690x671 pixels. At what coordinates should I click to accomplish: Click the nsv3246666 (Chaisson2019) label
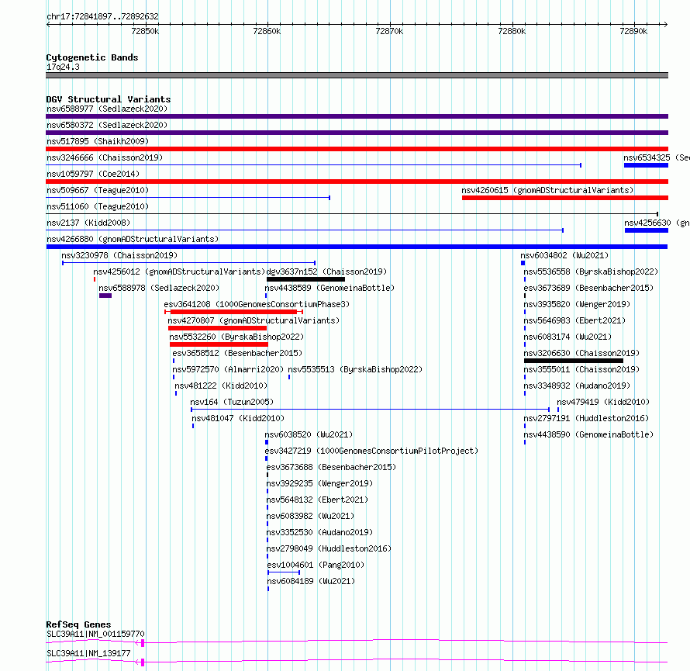pos(105,157)
